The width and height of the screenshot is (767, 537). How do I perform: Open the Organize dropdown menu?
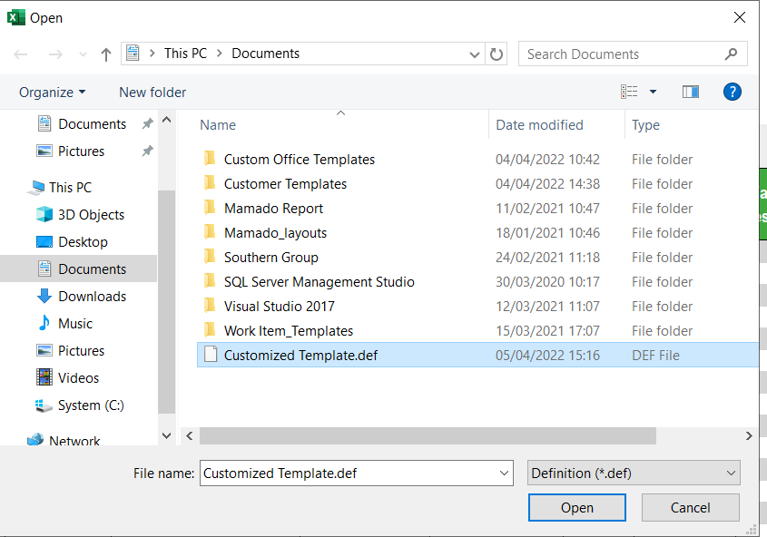(53, 93)
